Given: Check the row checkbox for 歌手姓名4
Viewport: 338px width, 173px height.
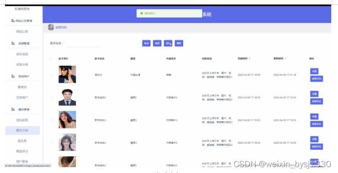Looking at the screenshot, I should (x=51, y=143).
